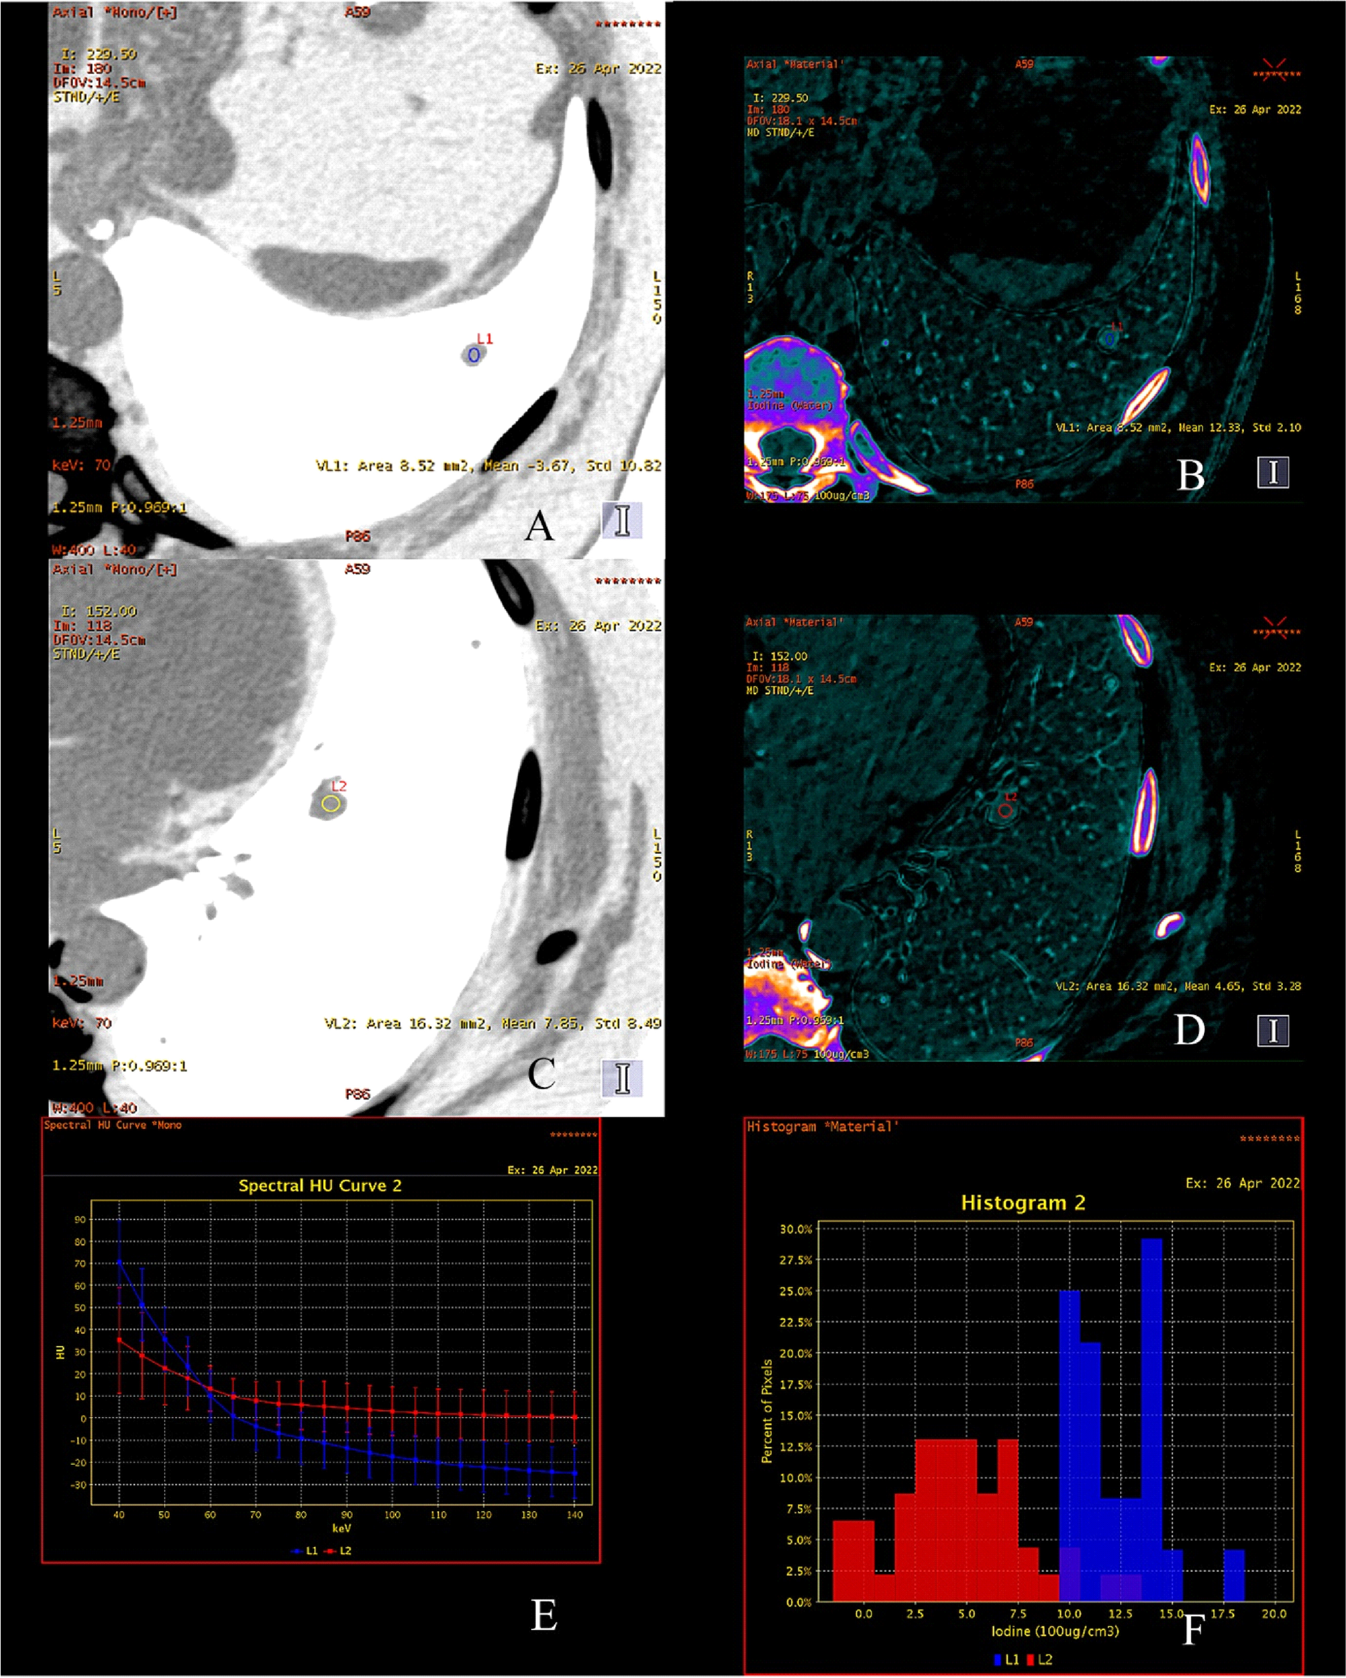
Task: Click 'Axial *Mono/[+]' header in Im 180 view
Action: point(115,12)
